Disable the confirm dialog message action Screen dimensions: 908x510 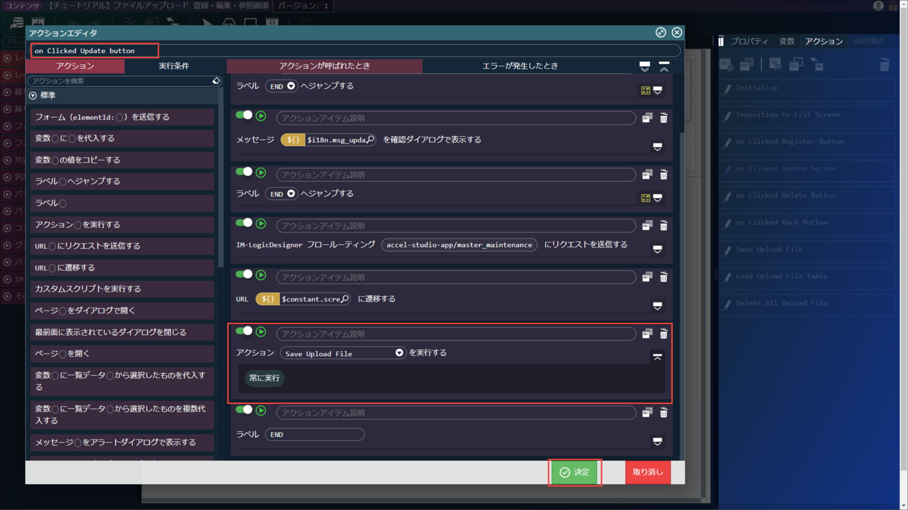pyautogui.click(x=244, y=115)
